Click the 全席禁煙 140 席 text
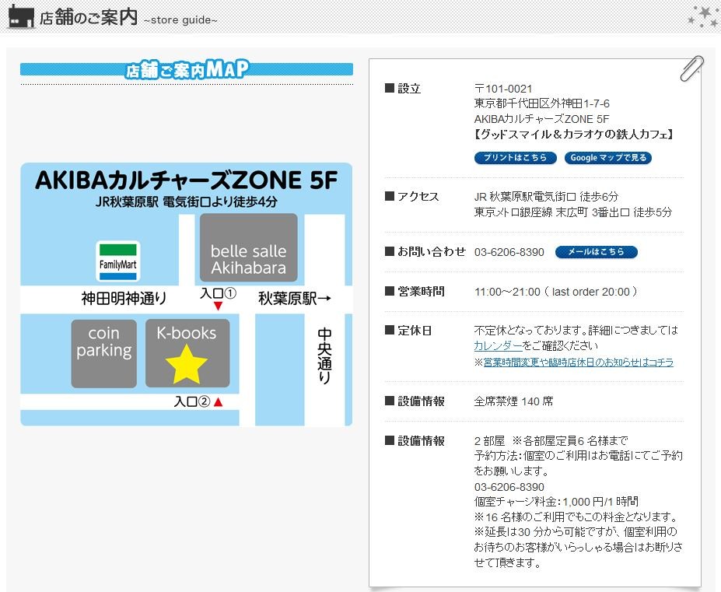Viewport: 721px width, 592px height. (513, 401)
